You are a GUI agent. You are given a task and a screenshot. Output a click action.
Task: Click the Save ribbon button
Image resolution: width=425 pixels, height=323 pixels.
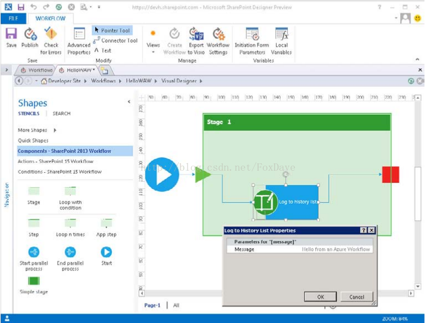tap(11, 38)
